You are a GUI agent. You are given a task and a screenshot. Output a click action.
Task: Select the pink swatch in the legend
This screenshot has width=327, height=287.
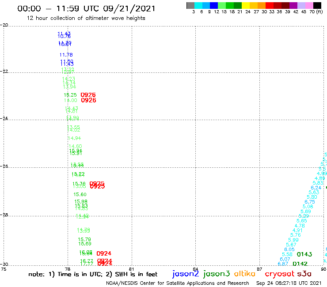tap(309, 5)
